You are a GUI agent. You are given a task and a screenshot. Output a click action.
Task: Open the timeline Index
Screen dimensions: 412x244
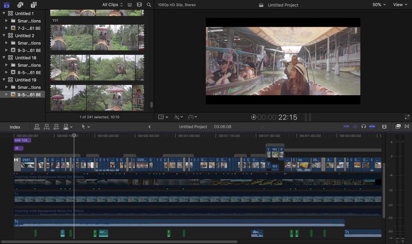[x=15, y=127]
